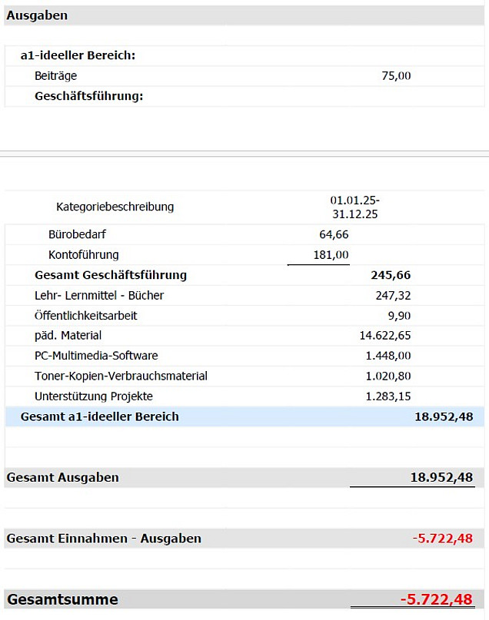Click the a1-ideeller Bereich category heading
The width and height of the screenshot is (489, 620).
click(78, 55)
